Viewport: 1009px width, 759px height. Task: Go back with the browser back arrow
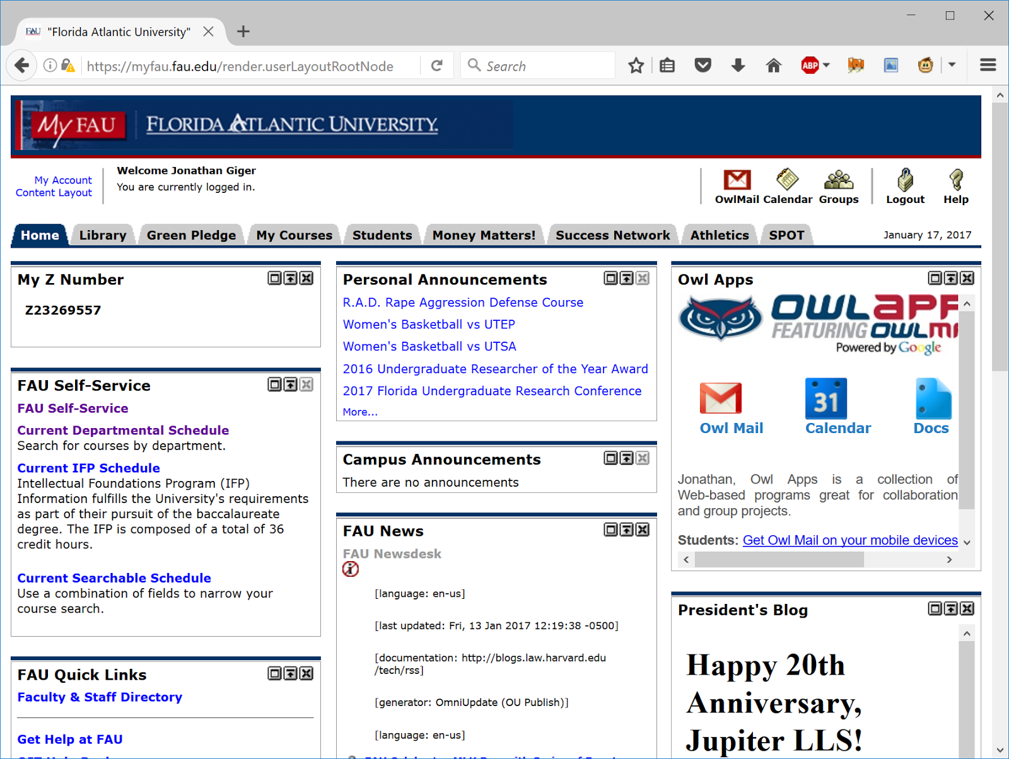pos(21,66)
